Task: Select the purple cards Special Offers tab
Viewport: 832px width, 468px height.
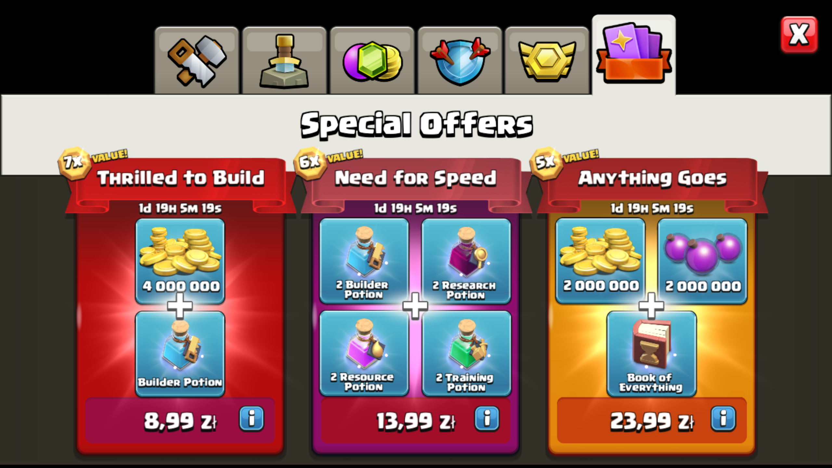Action: (x=634, y=55)
